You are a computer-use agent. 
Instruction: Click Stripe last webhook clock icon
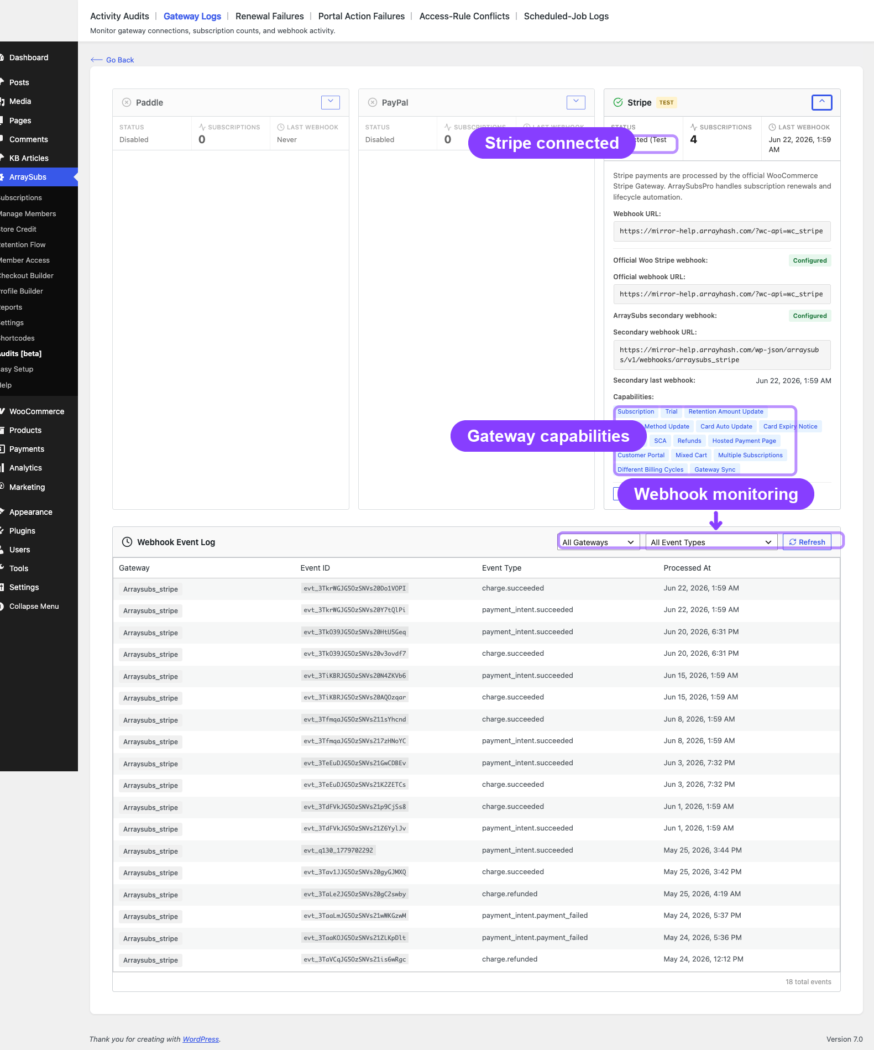[772, 127]
